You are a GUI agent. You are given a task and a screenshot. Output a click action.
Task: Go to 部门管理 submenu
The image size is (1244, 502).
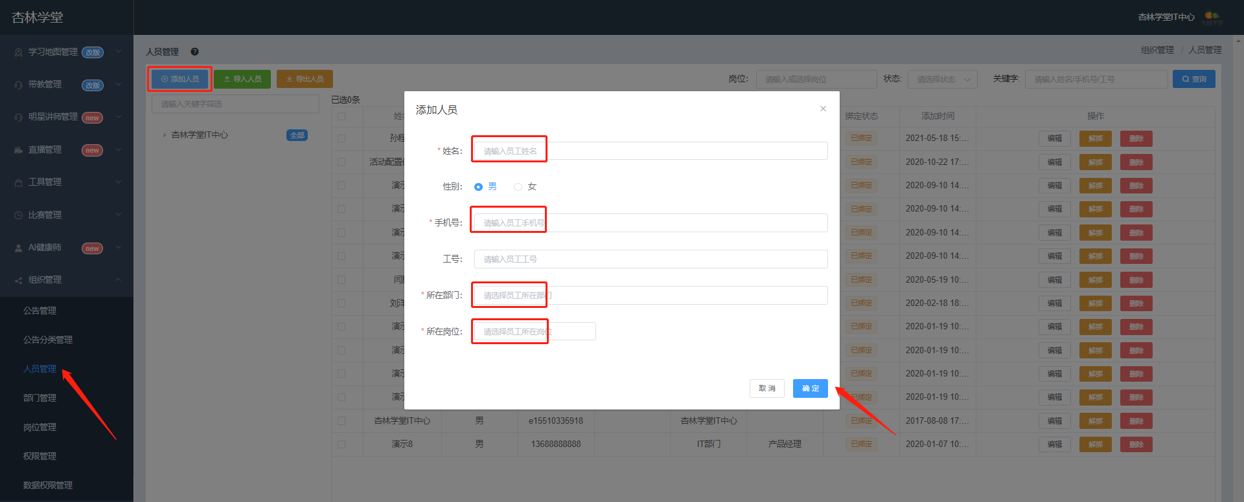(x=40, y=398)
